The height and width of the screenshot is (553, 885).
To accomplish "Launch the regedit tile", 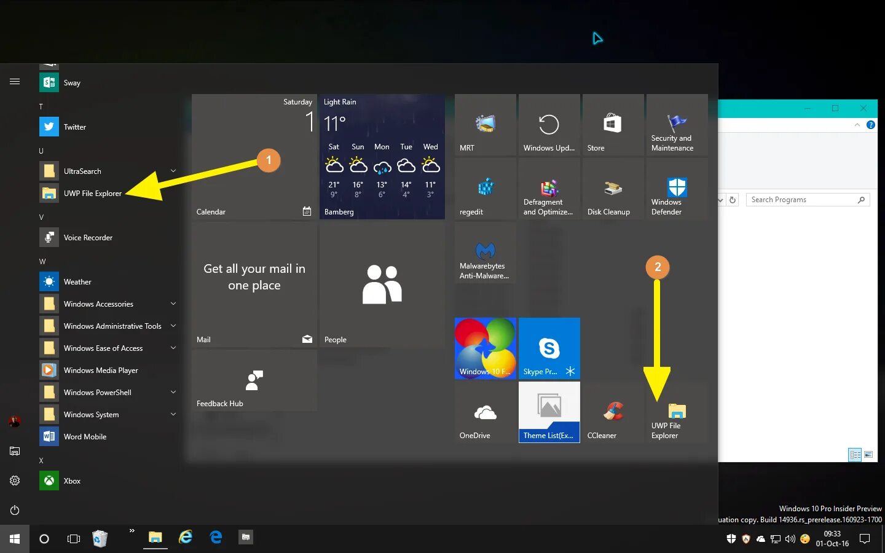I will [486, 189].
